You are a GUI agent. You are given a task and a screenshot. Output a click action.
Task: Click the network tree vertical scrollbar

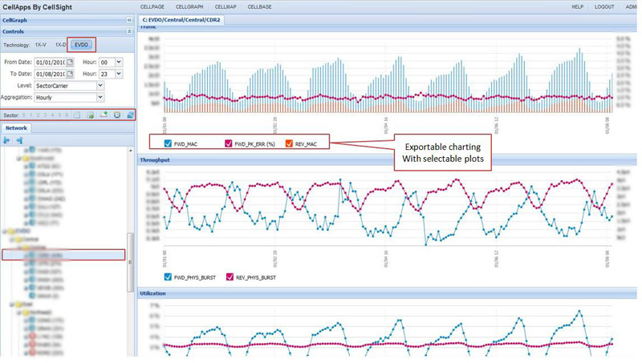131,264
